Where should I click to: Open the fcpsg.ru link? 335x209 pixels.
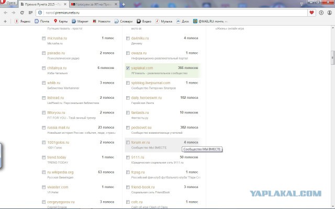tap(138, 172)
